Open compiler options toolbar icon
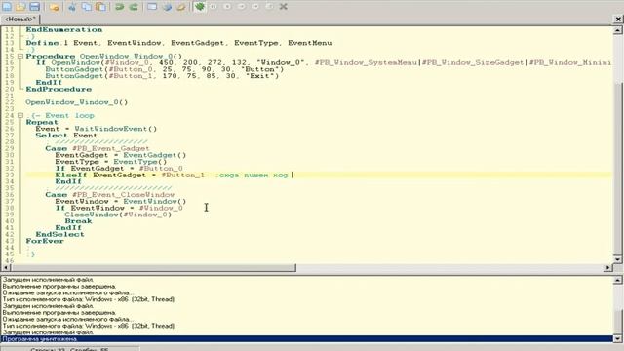The width and height of the screenshot is (624, 351). (x=181, y=7)
